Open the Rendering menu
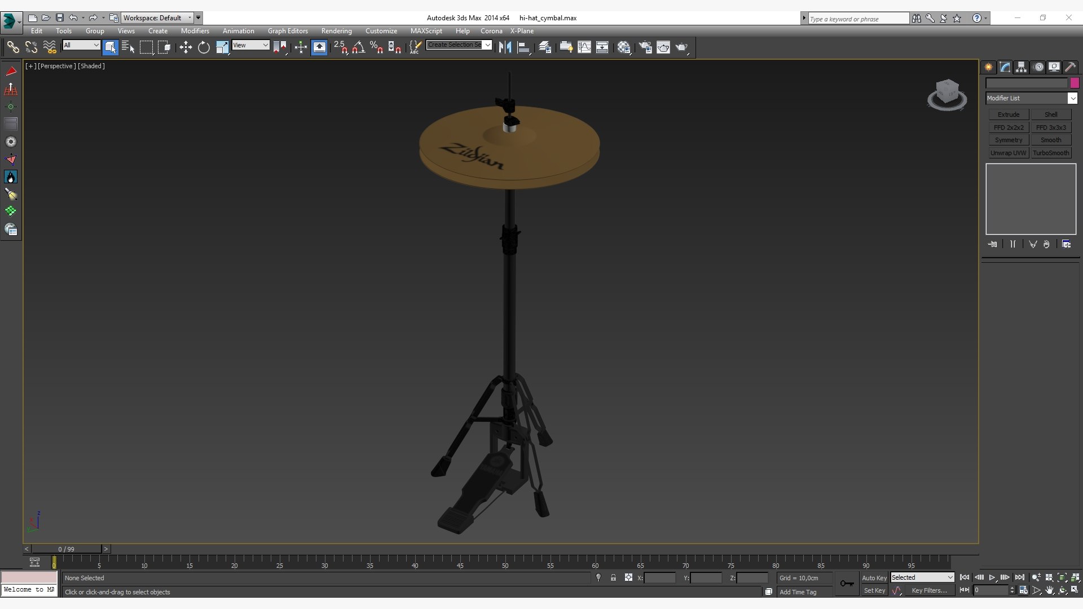 coord(336,31)
